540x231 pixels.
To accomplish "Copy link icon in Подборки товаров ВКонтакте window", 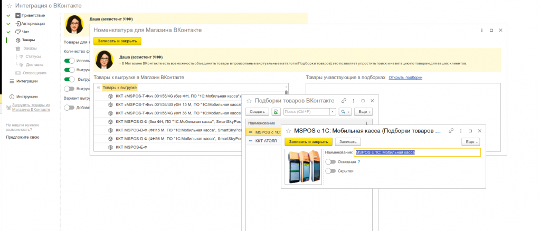I will pos(344,101).
